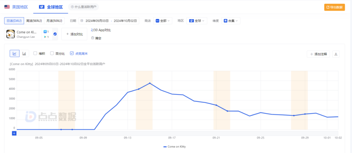Toggle the blue checkmark on Come on Kitty
The image size is (352, 153).
tap(55, 34)
